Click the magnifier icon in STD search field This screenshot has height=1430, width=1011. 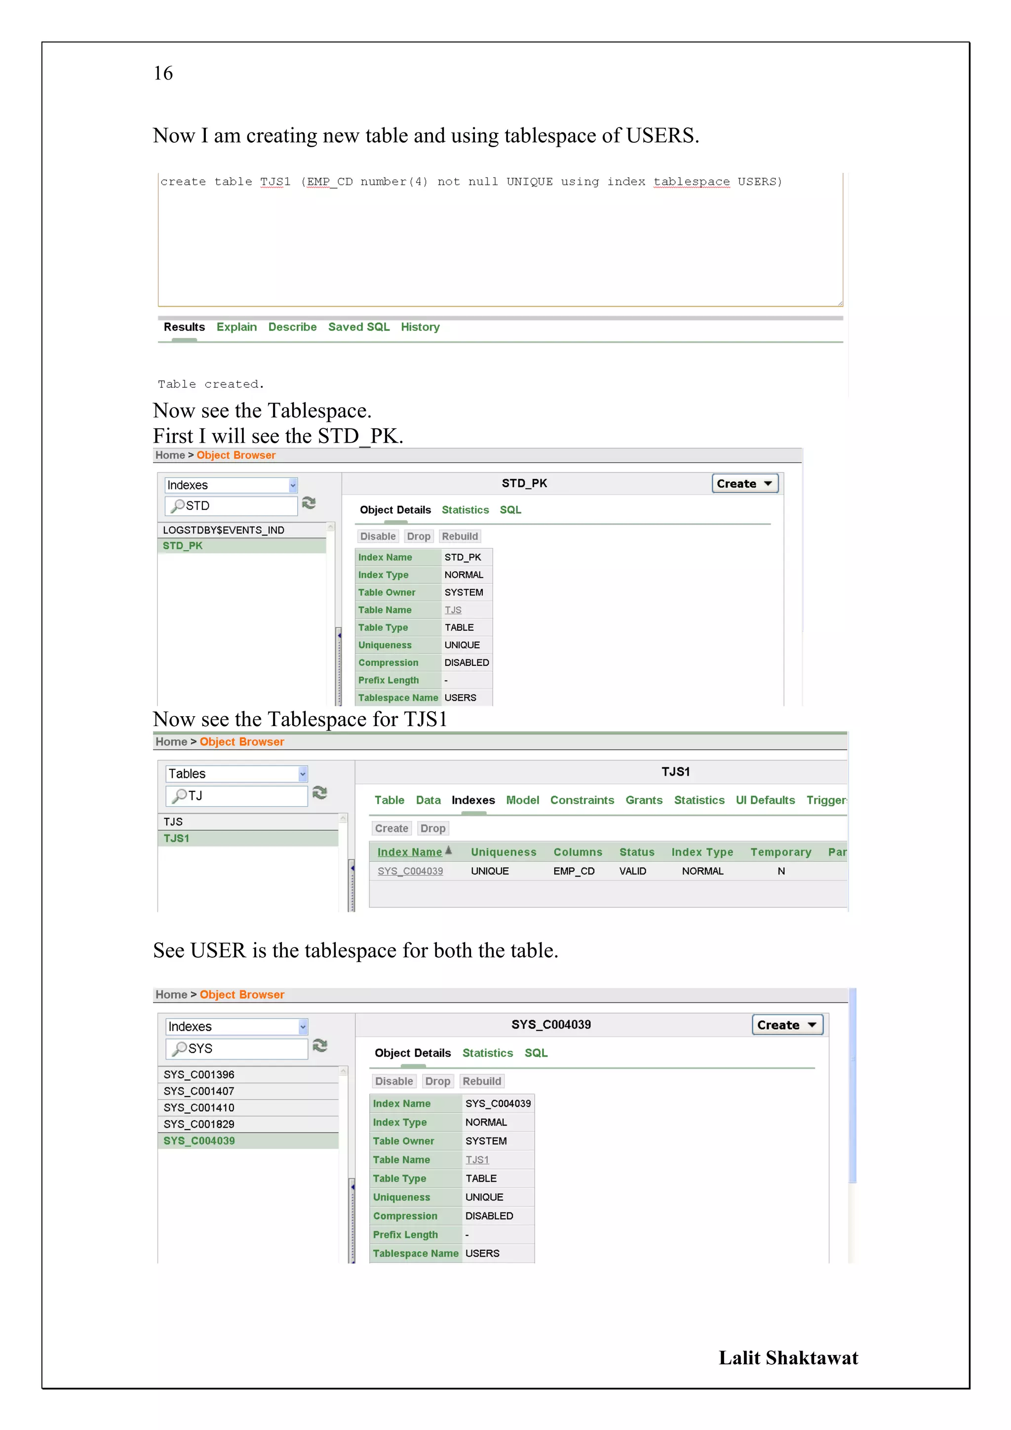(177, 506)
